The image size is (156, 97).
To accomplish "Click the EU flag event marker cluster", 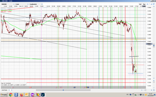I will click(x=88, y=87).
